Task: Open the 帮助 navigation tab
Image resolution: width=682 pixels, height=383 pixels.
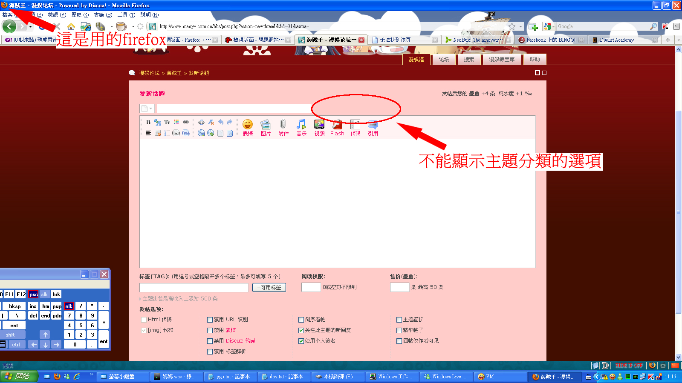Action: [x=535, y=60]
